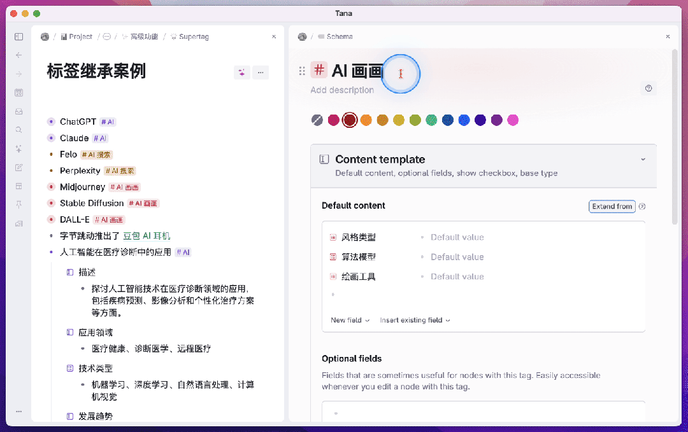
Task: Click the 标签继承案例 page title
Action: click(96, 71)
